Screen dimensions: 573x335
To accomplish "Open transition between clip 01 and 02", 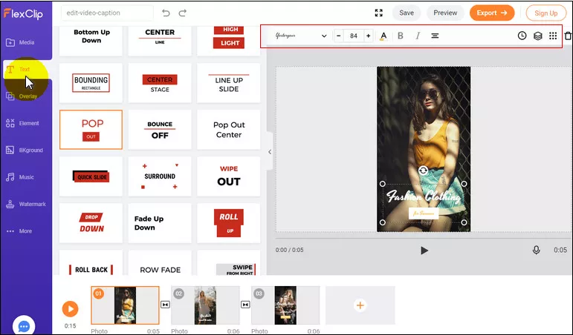I will tap(165, 305).
